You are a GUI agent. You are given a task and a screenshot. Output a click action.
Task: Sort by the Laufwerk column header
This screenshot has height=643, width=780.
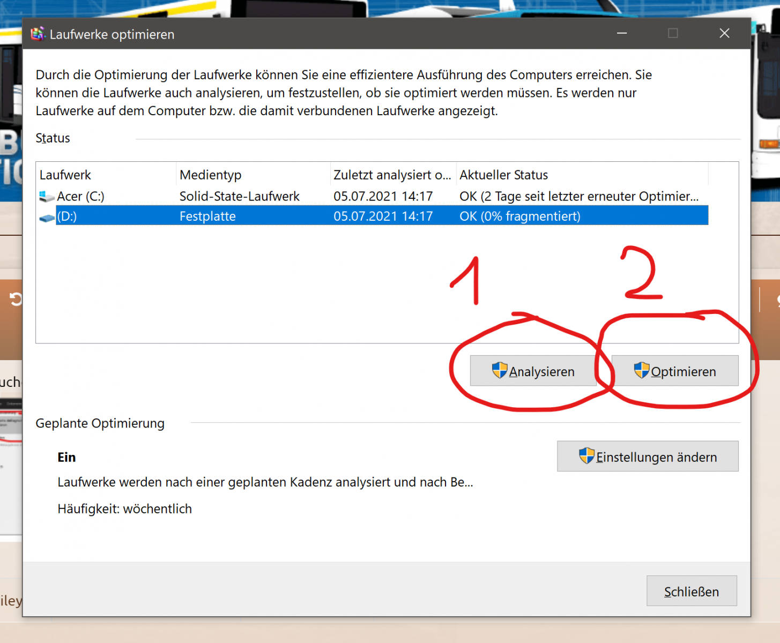click(x=65, y=175)
